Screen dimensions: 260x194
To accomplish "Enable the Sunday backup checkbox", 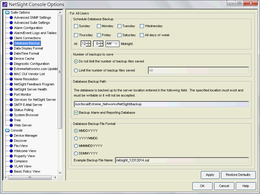I will point(76,26).
